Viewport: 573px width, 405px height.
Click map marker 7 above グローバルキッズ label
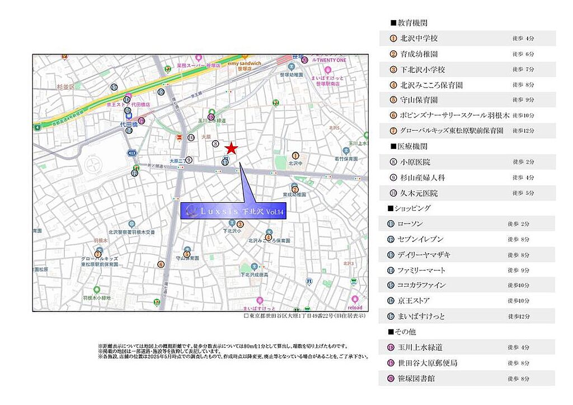tap(98, 254)
